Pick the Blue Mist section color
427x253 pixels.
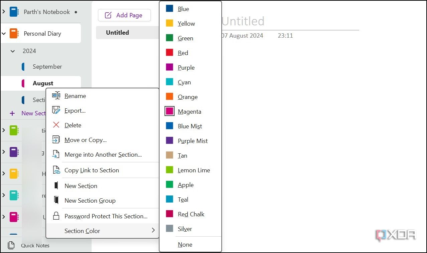click(191, 126)
